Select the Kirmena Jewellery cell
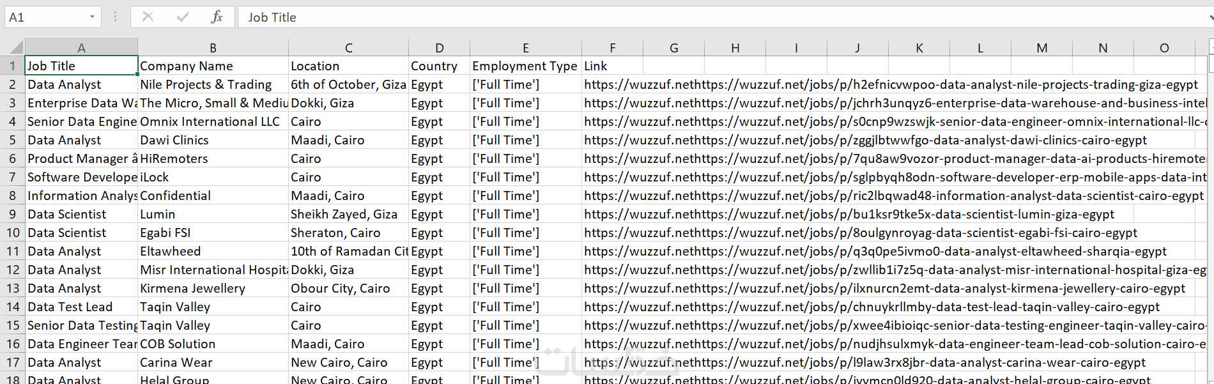This screenshot has width=1214, height=384. pos(213,288)
